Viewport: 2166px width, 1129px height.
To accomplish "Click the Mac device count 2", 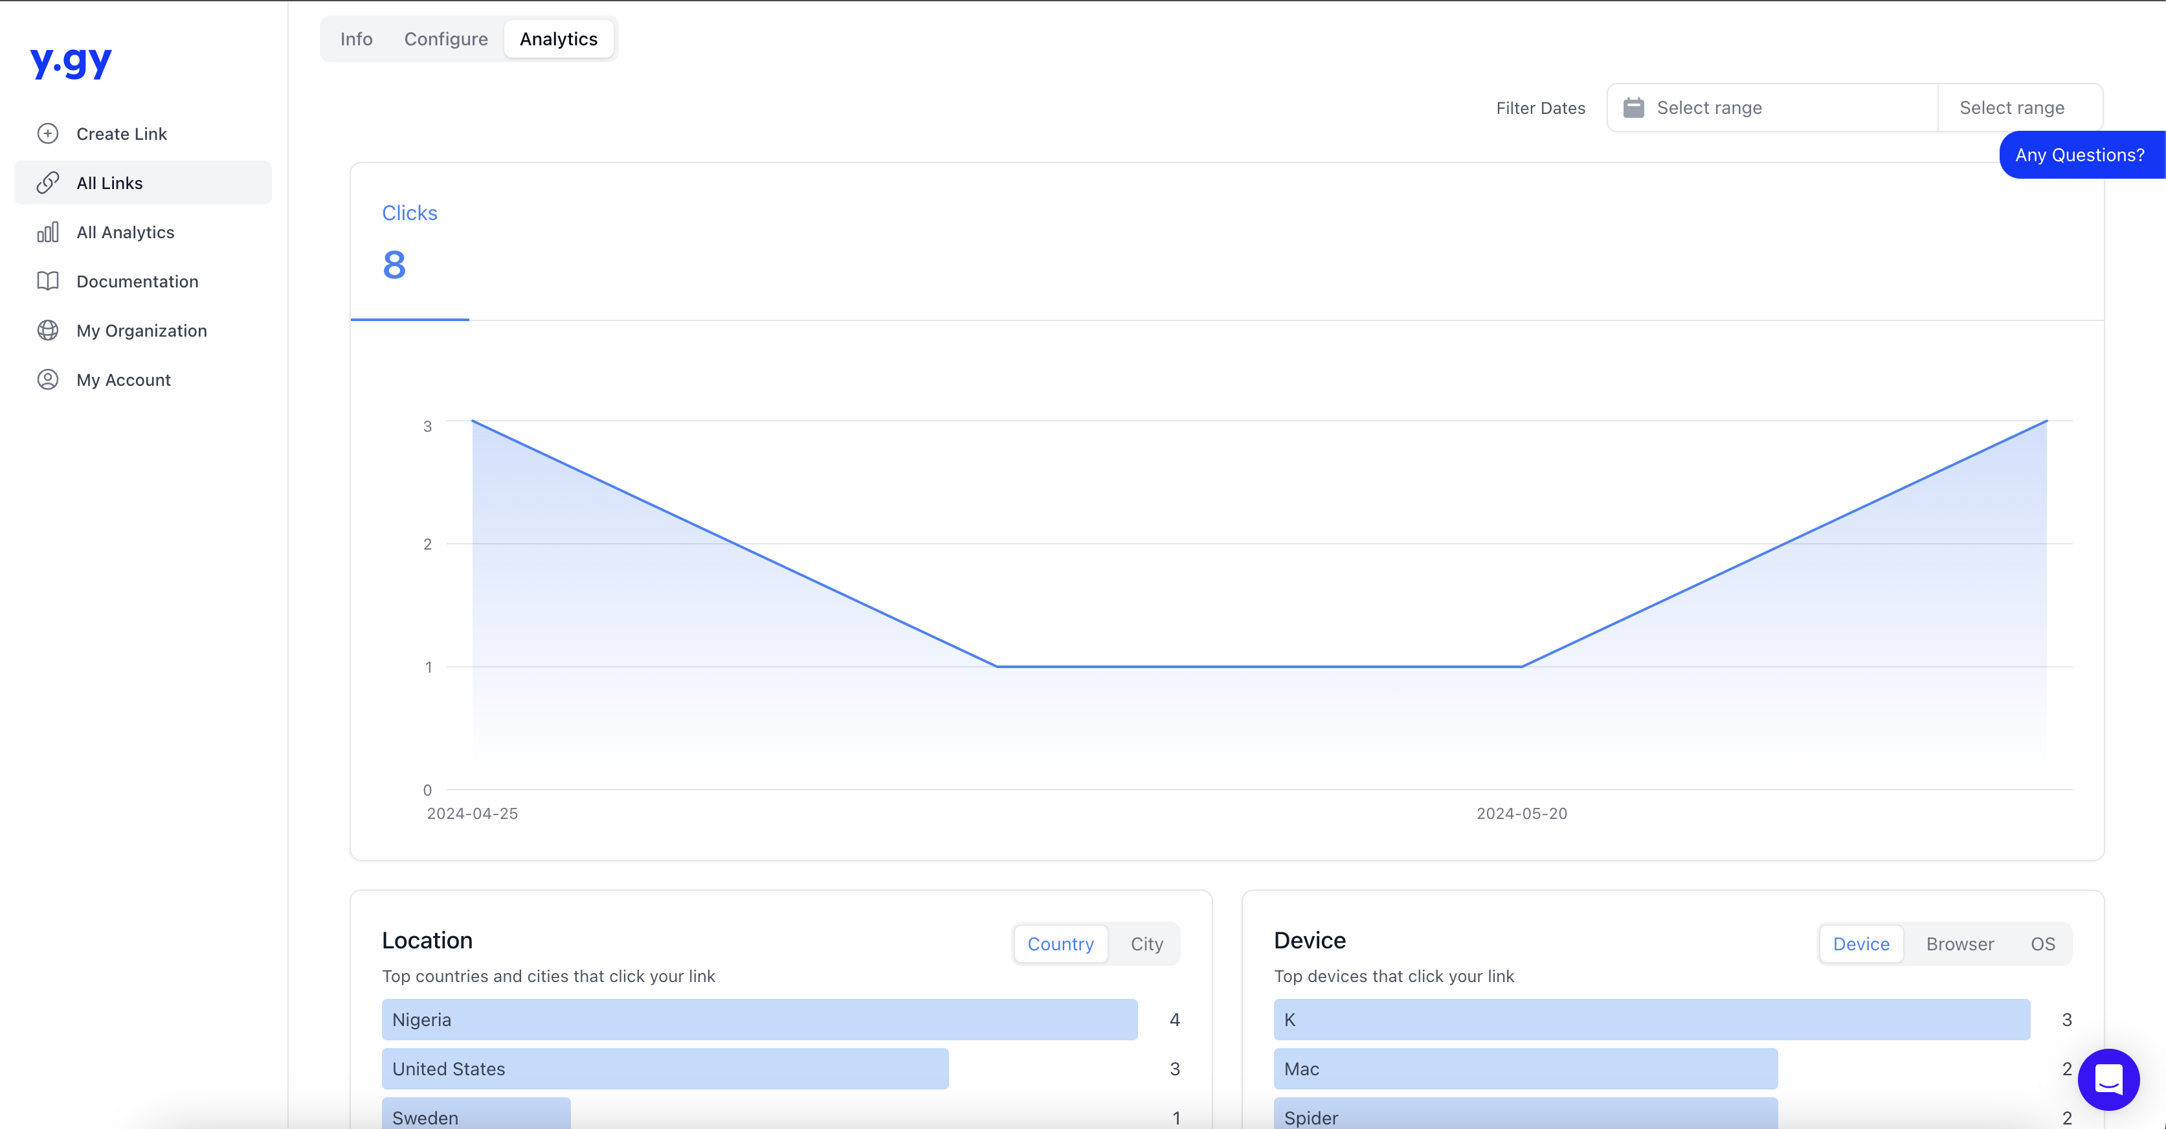I will pyautogui.click(x=2067, y=1069).
